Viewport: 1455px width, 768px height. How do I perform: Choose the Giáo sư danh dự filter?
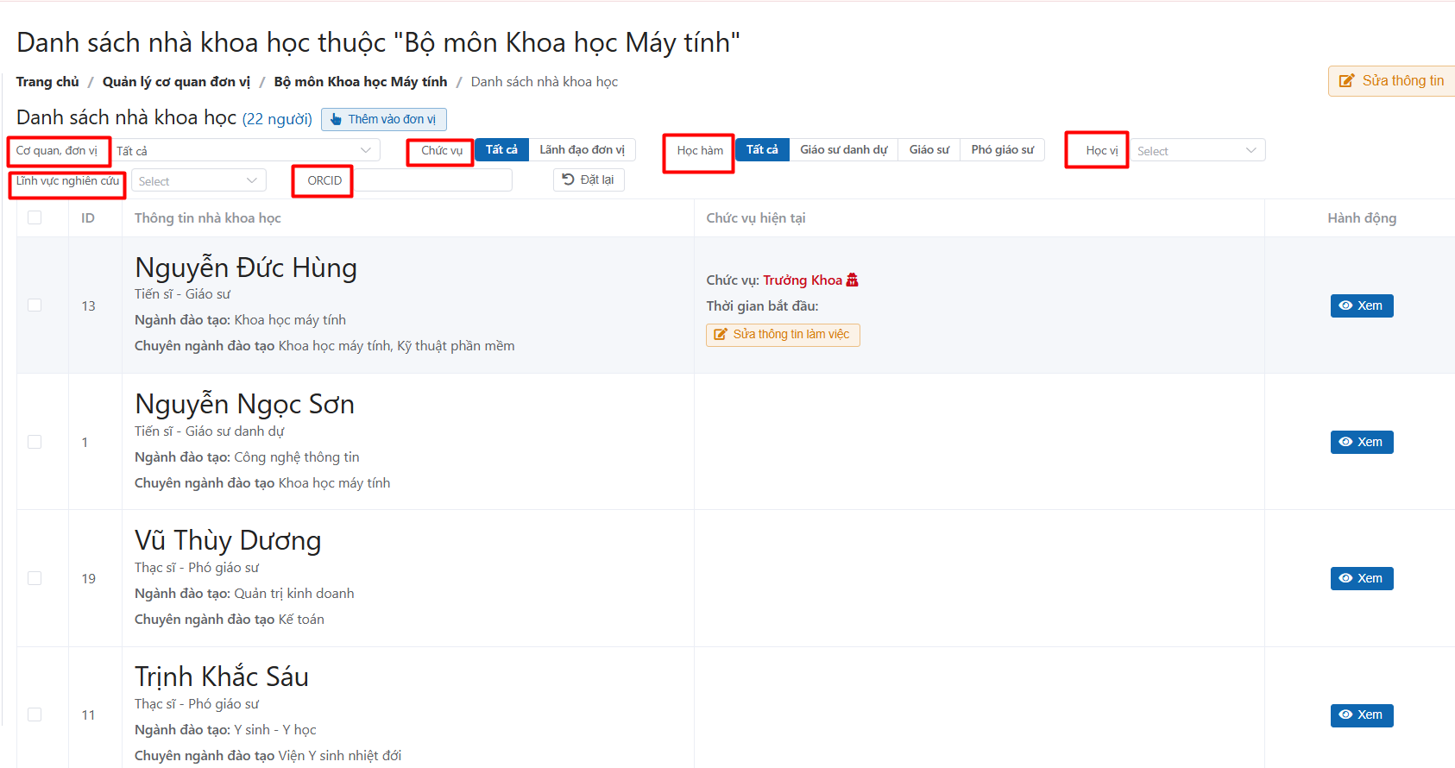point(843,150)
